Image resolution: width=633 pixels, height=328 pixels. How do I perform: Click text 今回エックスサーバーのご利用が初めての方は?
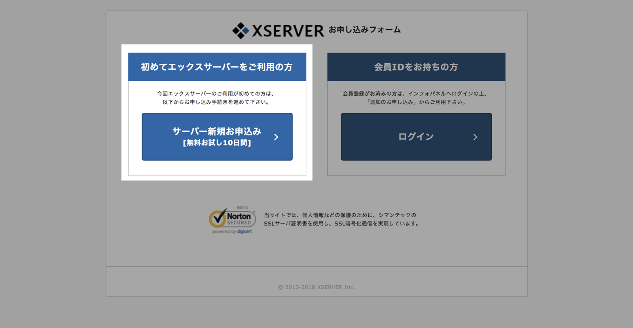tap(215, 94)
